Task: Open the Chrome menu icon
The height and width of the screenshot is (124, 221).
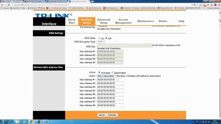Action: pyautogui.click(x=219, y=5)
